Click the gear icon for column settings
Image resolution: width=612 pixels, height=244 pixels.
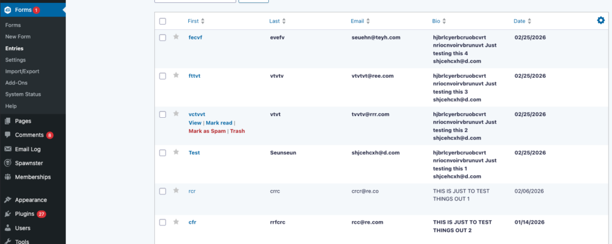click(601, 20)
